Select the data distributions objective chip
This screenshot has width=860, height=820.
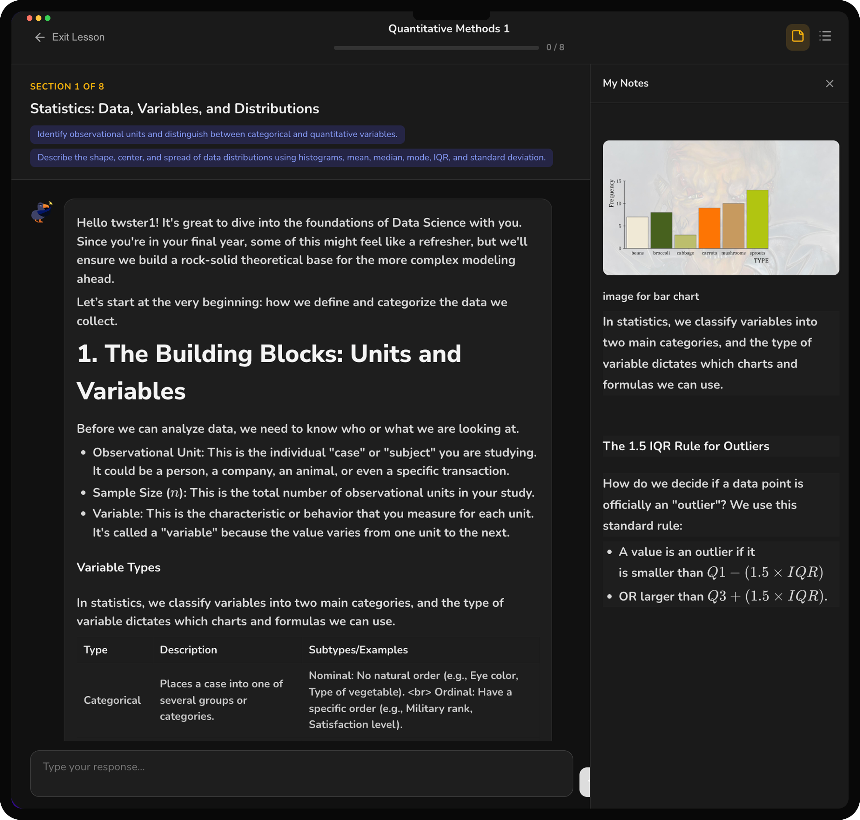[x=291, y=157]
